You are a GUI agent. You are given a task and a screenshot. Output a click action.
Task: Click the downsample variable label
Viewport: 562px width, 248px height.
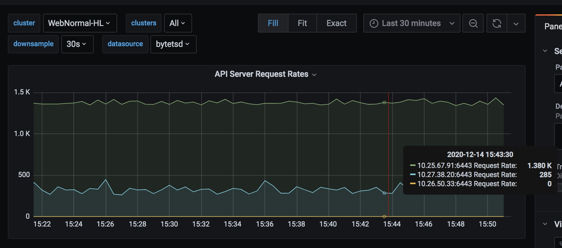click(x=33, y=44)
